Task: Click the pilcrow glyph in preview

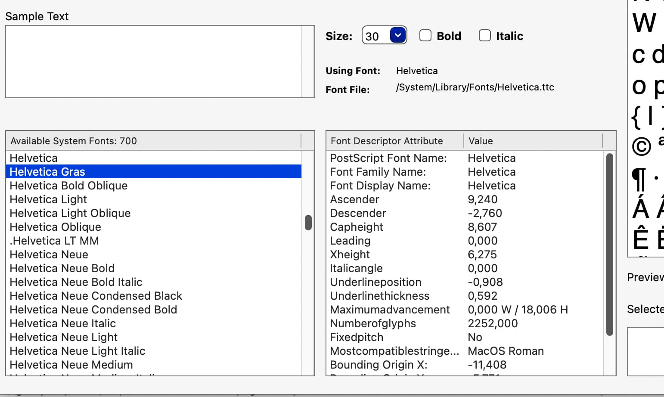Action: click(x=639, y=180)
